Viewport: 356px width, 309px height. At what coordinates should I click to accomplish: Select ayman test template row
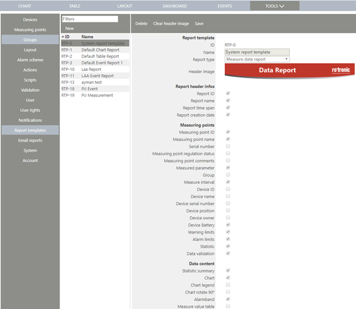pyautogui.click(x=95, y=83)
